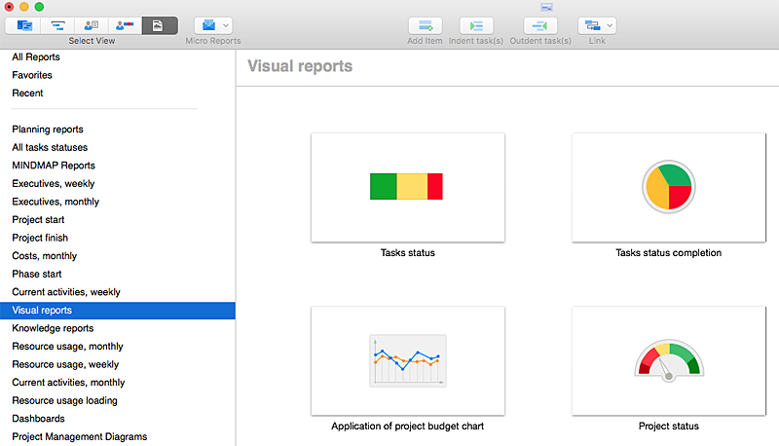Click the Project status caption
779x446 pixels.
click(x=669, y=427)
